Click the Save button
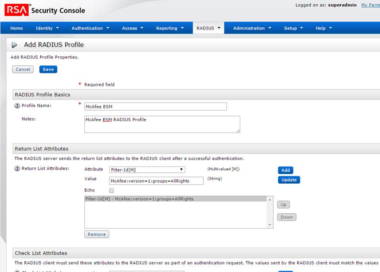This screenshot has height=272, width=380. pyautogui.click(x=48, y=69)
